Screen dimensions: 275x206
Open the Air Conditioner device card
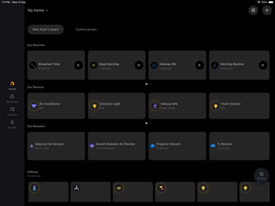pyautogui.click(x=56, y=106)
